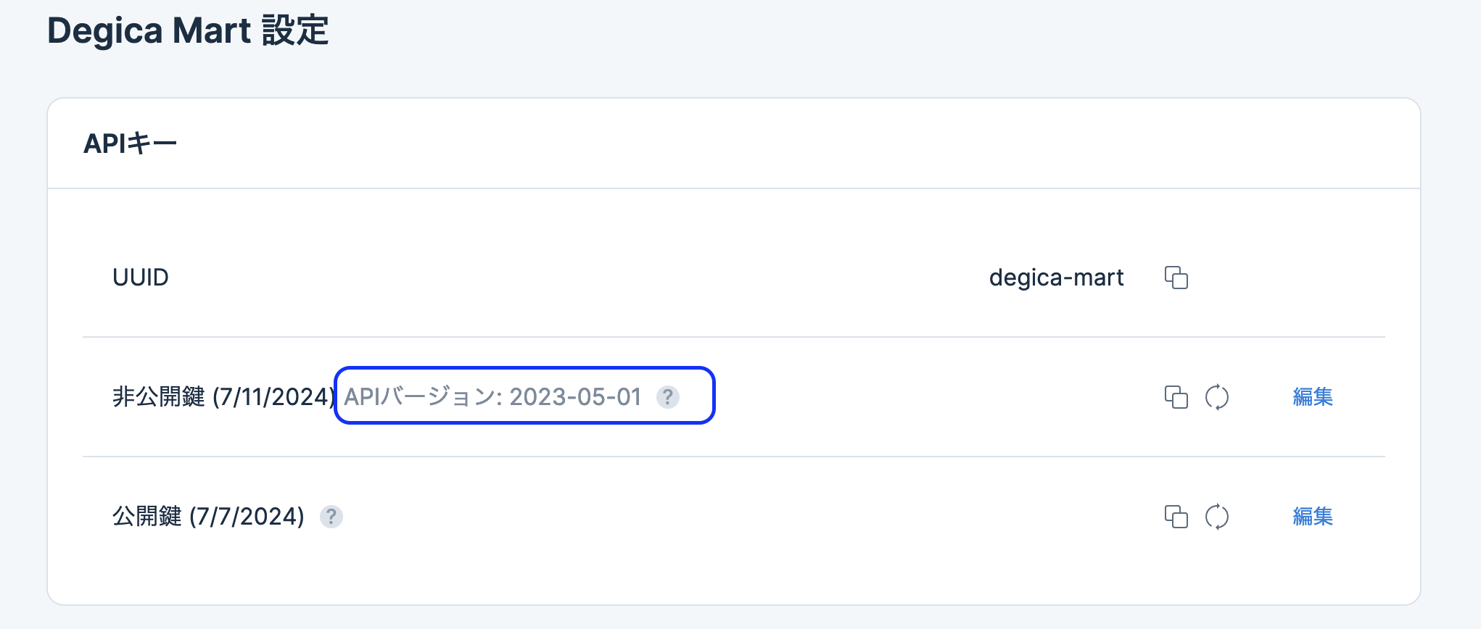Edit the 公開鍵 row via 編集
This screenshot has width=1481, height=629.
coord(1312,517)
